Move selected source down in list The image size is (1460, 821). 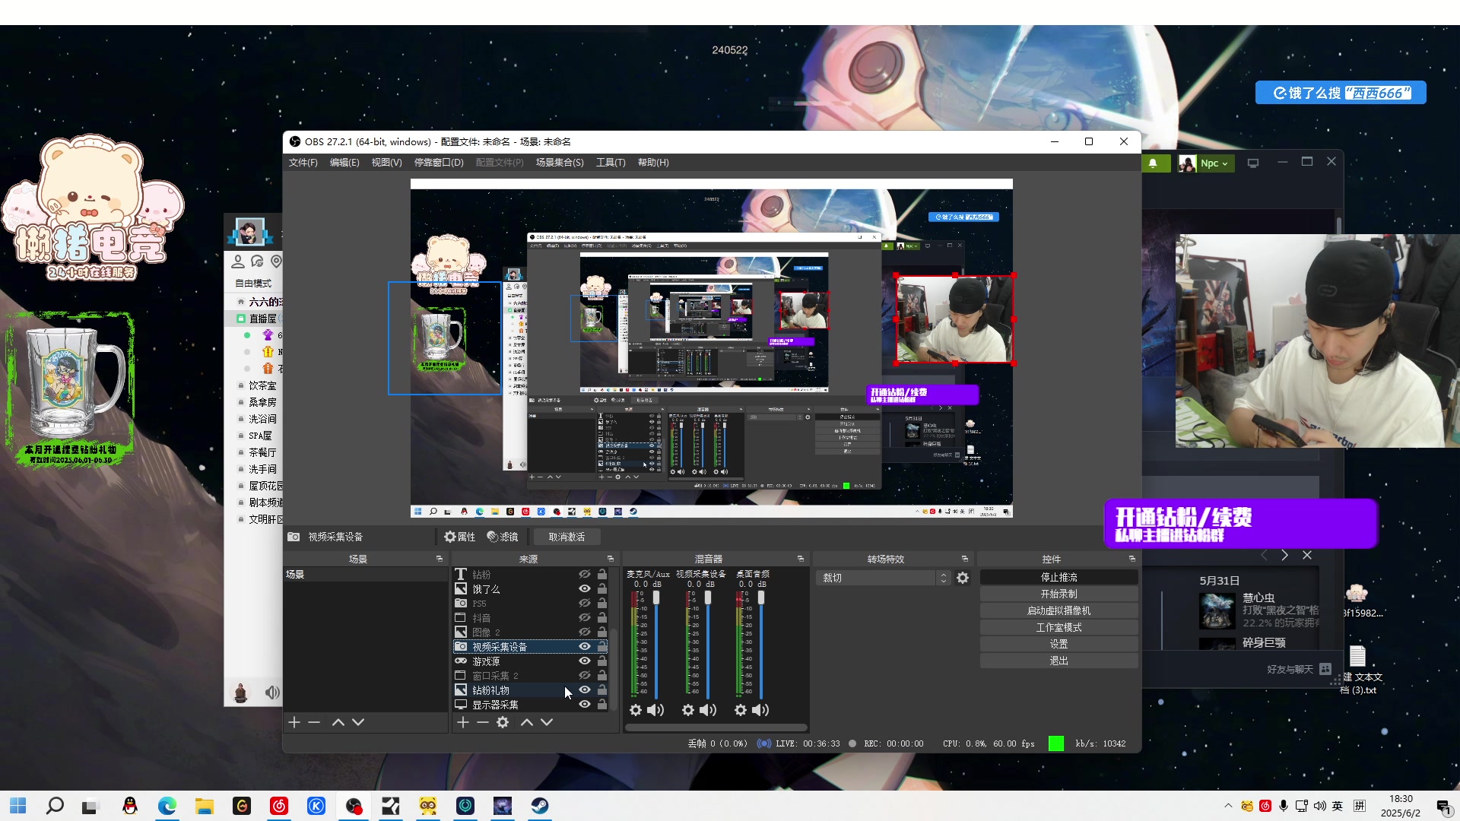pos(546,722)
